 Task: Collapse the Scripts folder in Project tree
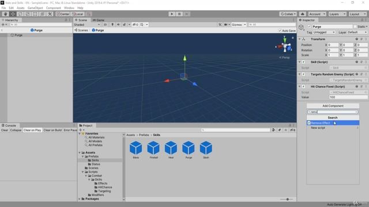click(x=83, y=172)
